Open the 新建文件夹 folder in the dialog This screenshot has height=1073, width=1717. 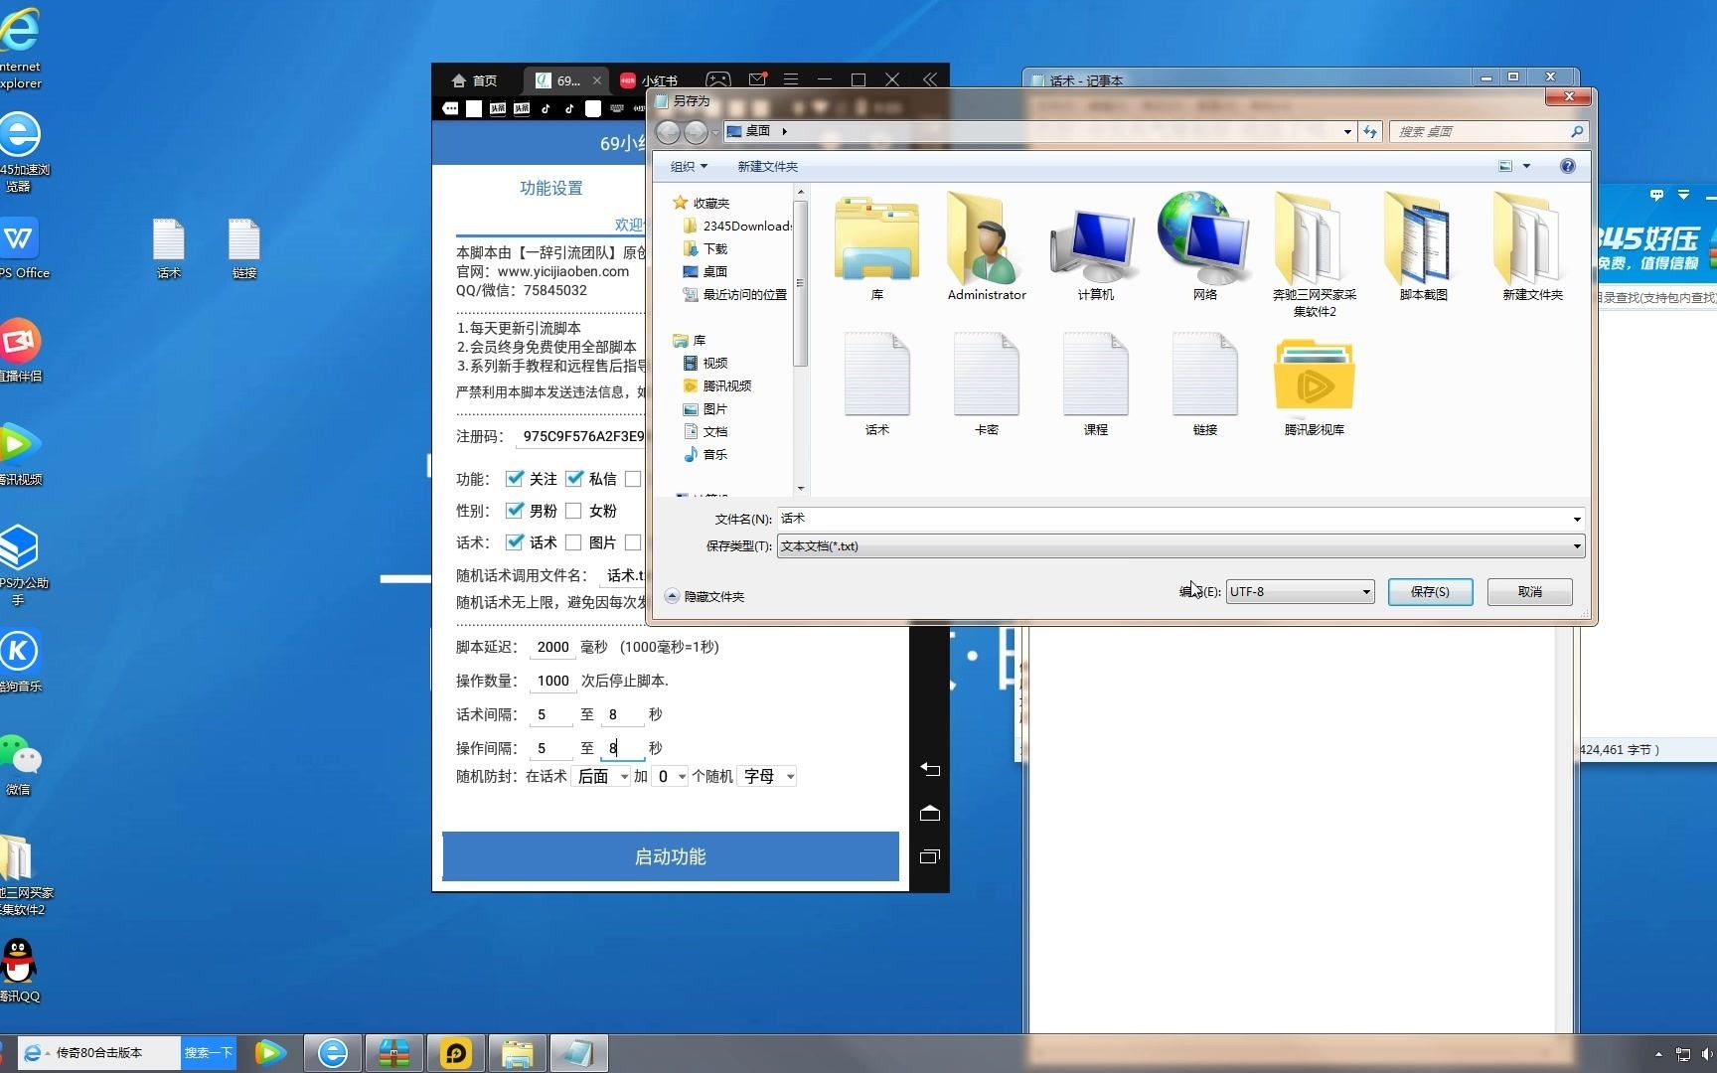[1533, 246]
